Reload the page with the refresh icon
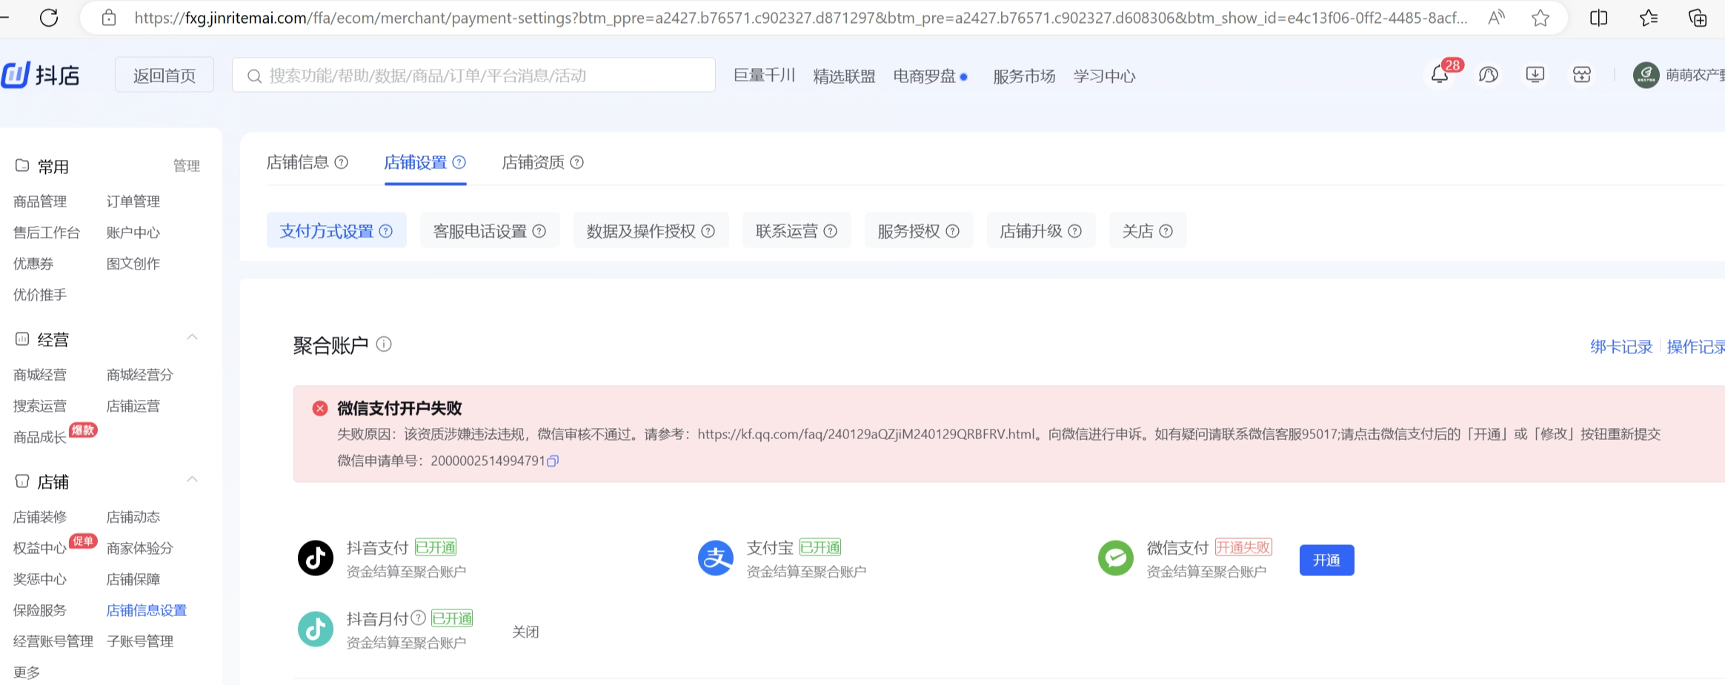 [x=49, y=17]
